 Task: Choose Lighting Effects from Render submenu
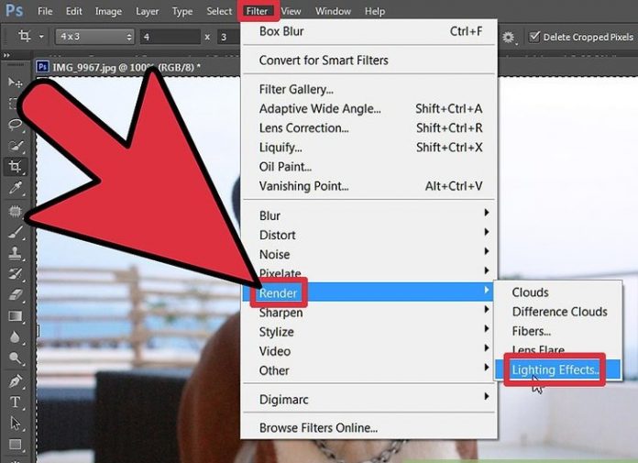click(555, 370)
